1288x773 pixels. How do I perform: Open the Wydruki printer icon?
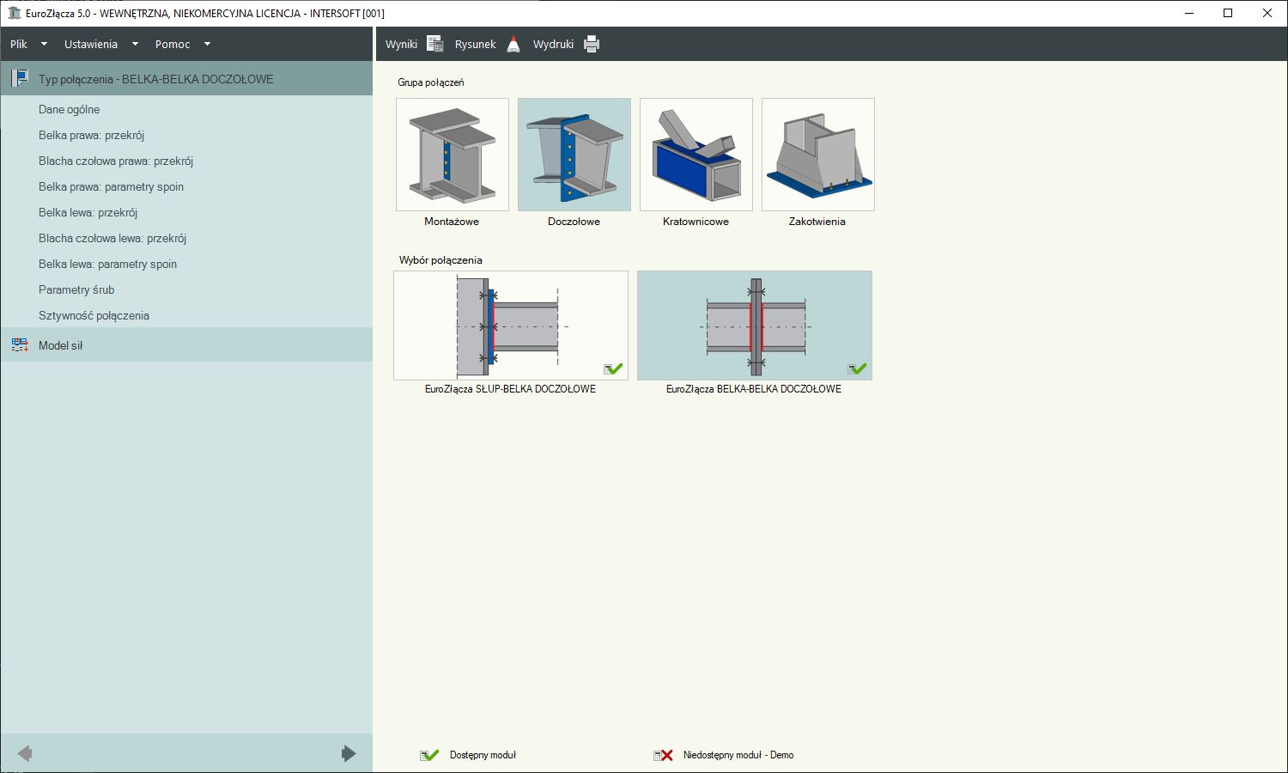point(592,44)
